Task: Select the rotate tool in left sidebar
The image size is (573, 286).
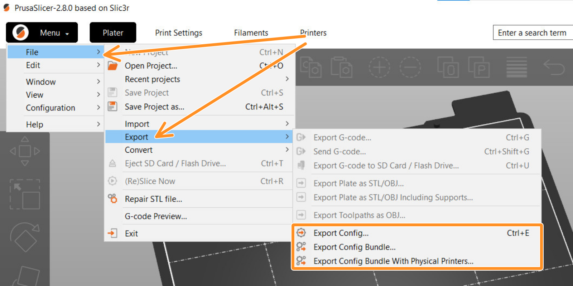Action: coord(25,237)
